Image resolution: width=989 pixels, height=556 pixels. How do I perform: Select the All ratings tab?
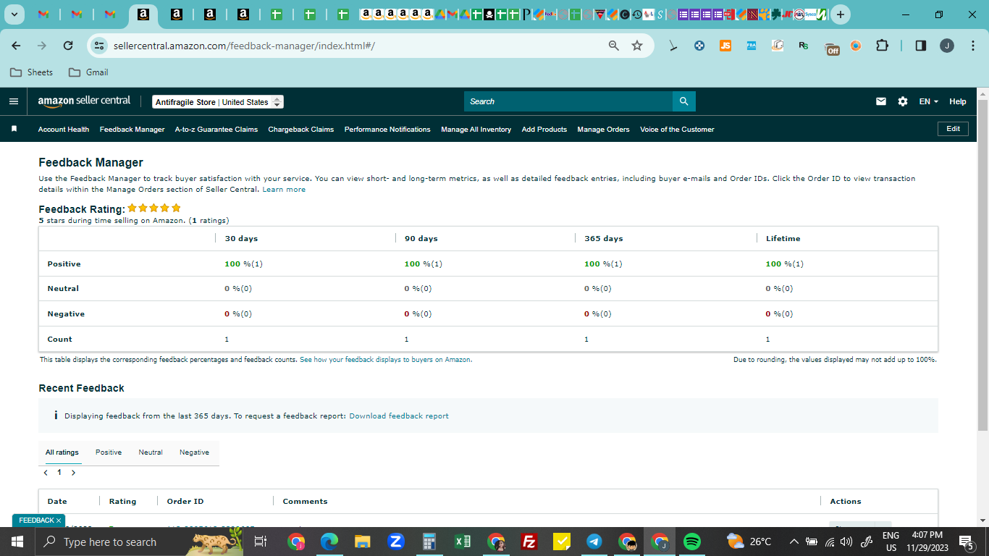[x=62, y=452]
